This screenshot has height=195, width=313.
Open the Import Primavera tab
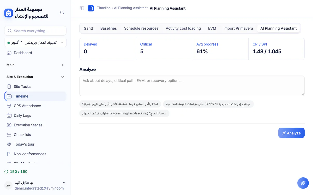[238, 28]
